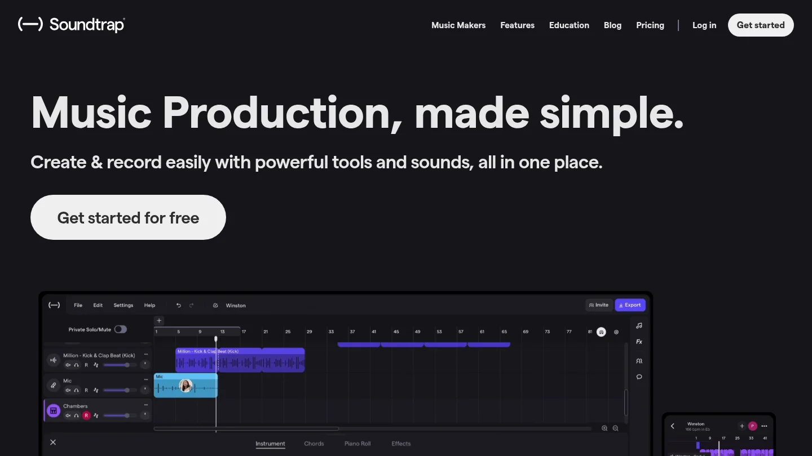
Task: Click the white playhead handle on the timeline
Action: point(216,339)
